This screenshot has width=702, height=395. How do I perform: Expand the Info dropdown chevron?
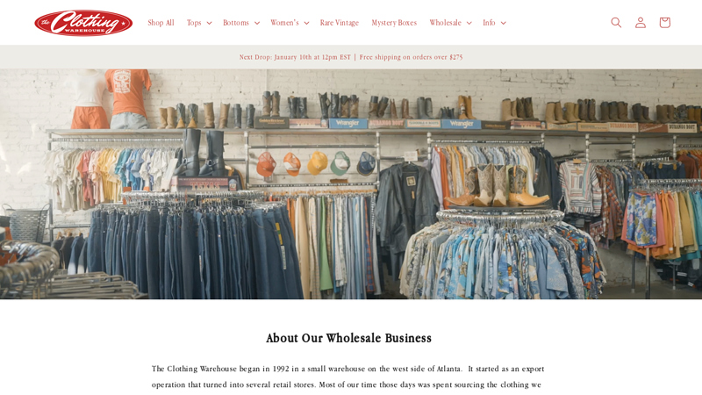click(503, 23)
